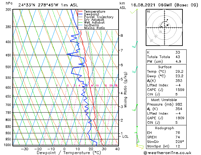Click the 'hPa' pressure axis unit label

point(9,3)
